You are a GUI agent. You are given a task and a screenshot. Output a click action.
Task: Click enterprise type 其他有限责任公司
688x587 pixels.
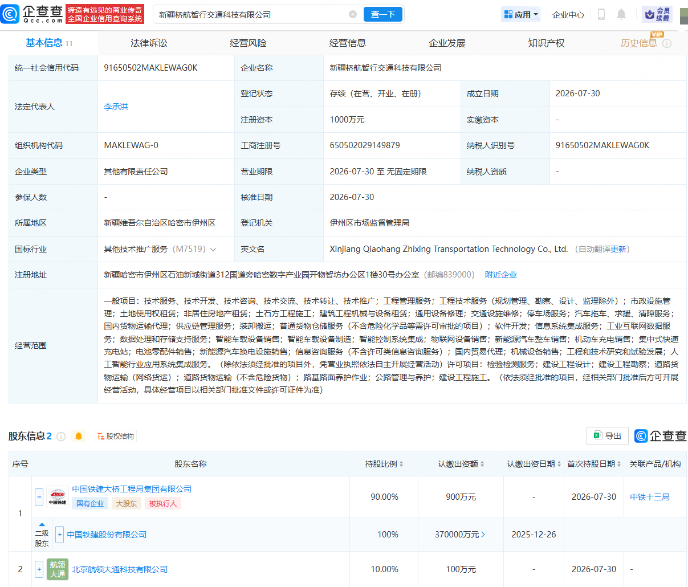click(x=136, y=172)
